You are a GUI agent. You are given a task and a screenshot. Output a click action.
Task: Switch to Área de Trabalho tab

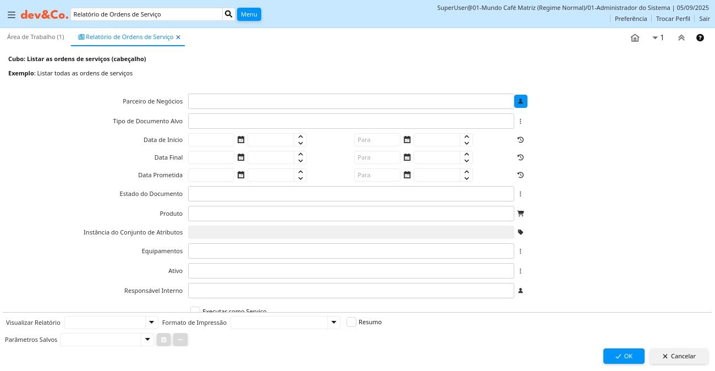click(x=36, y=37)
